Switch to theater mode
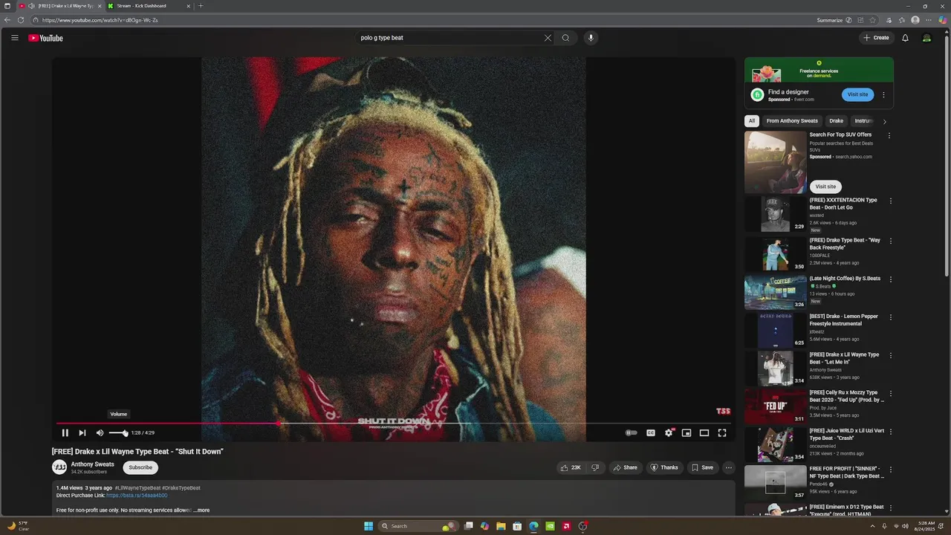The height and width of the screenshot is (535, 951). tap(704, 432)
